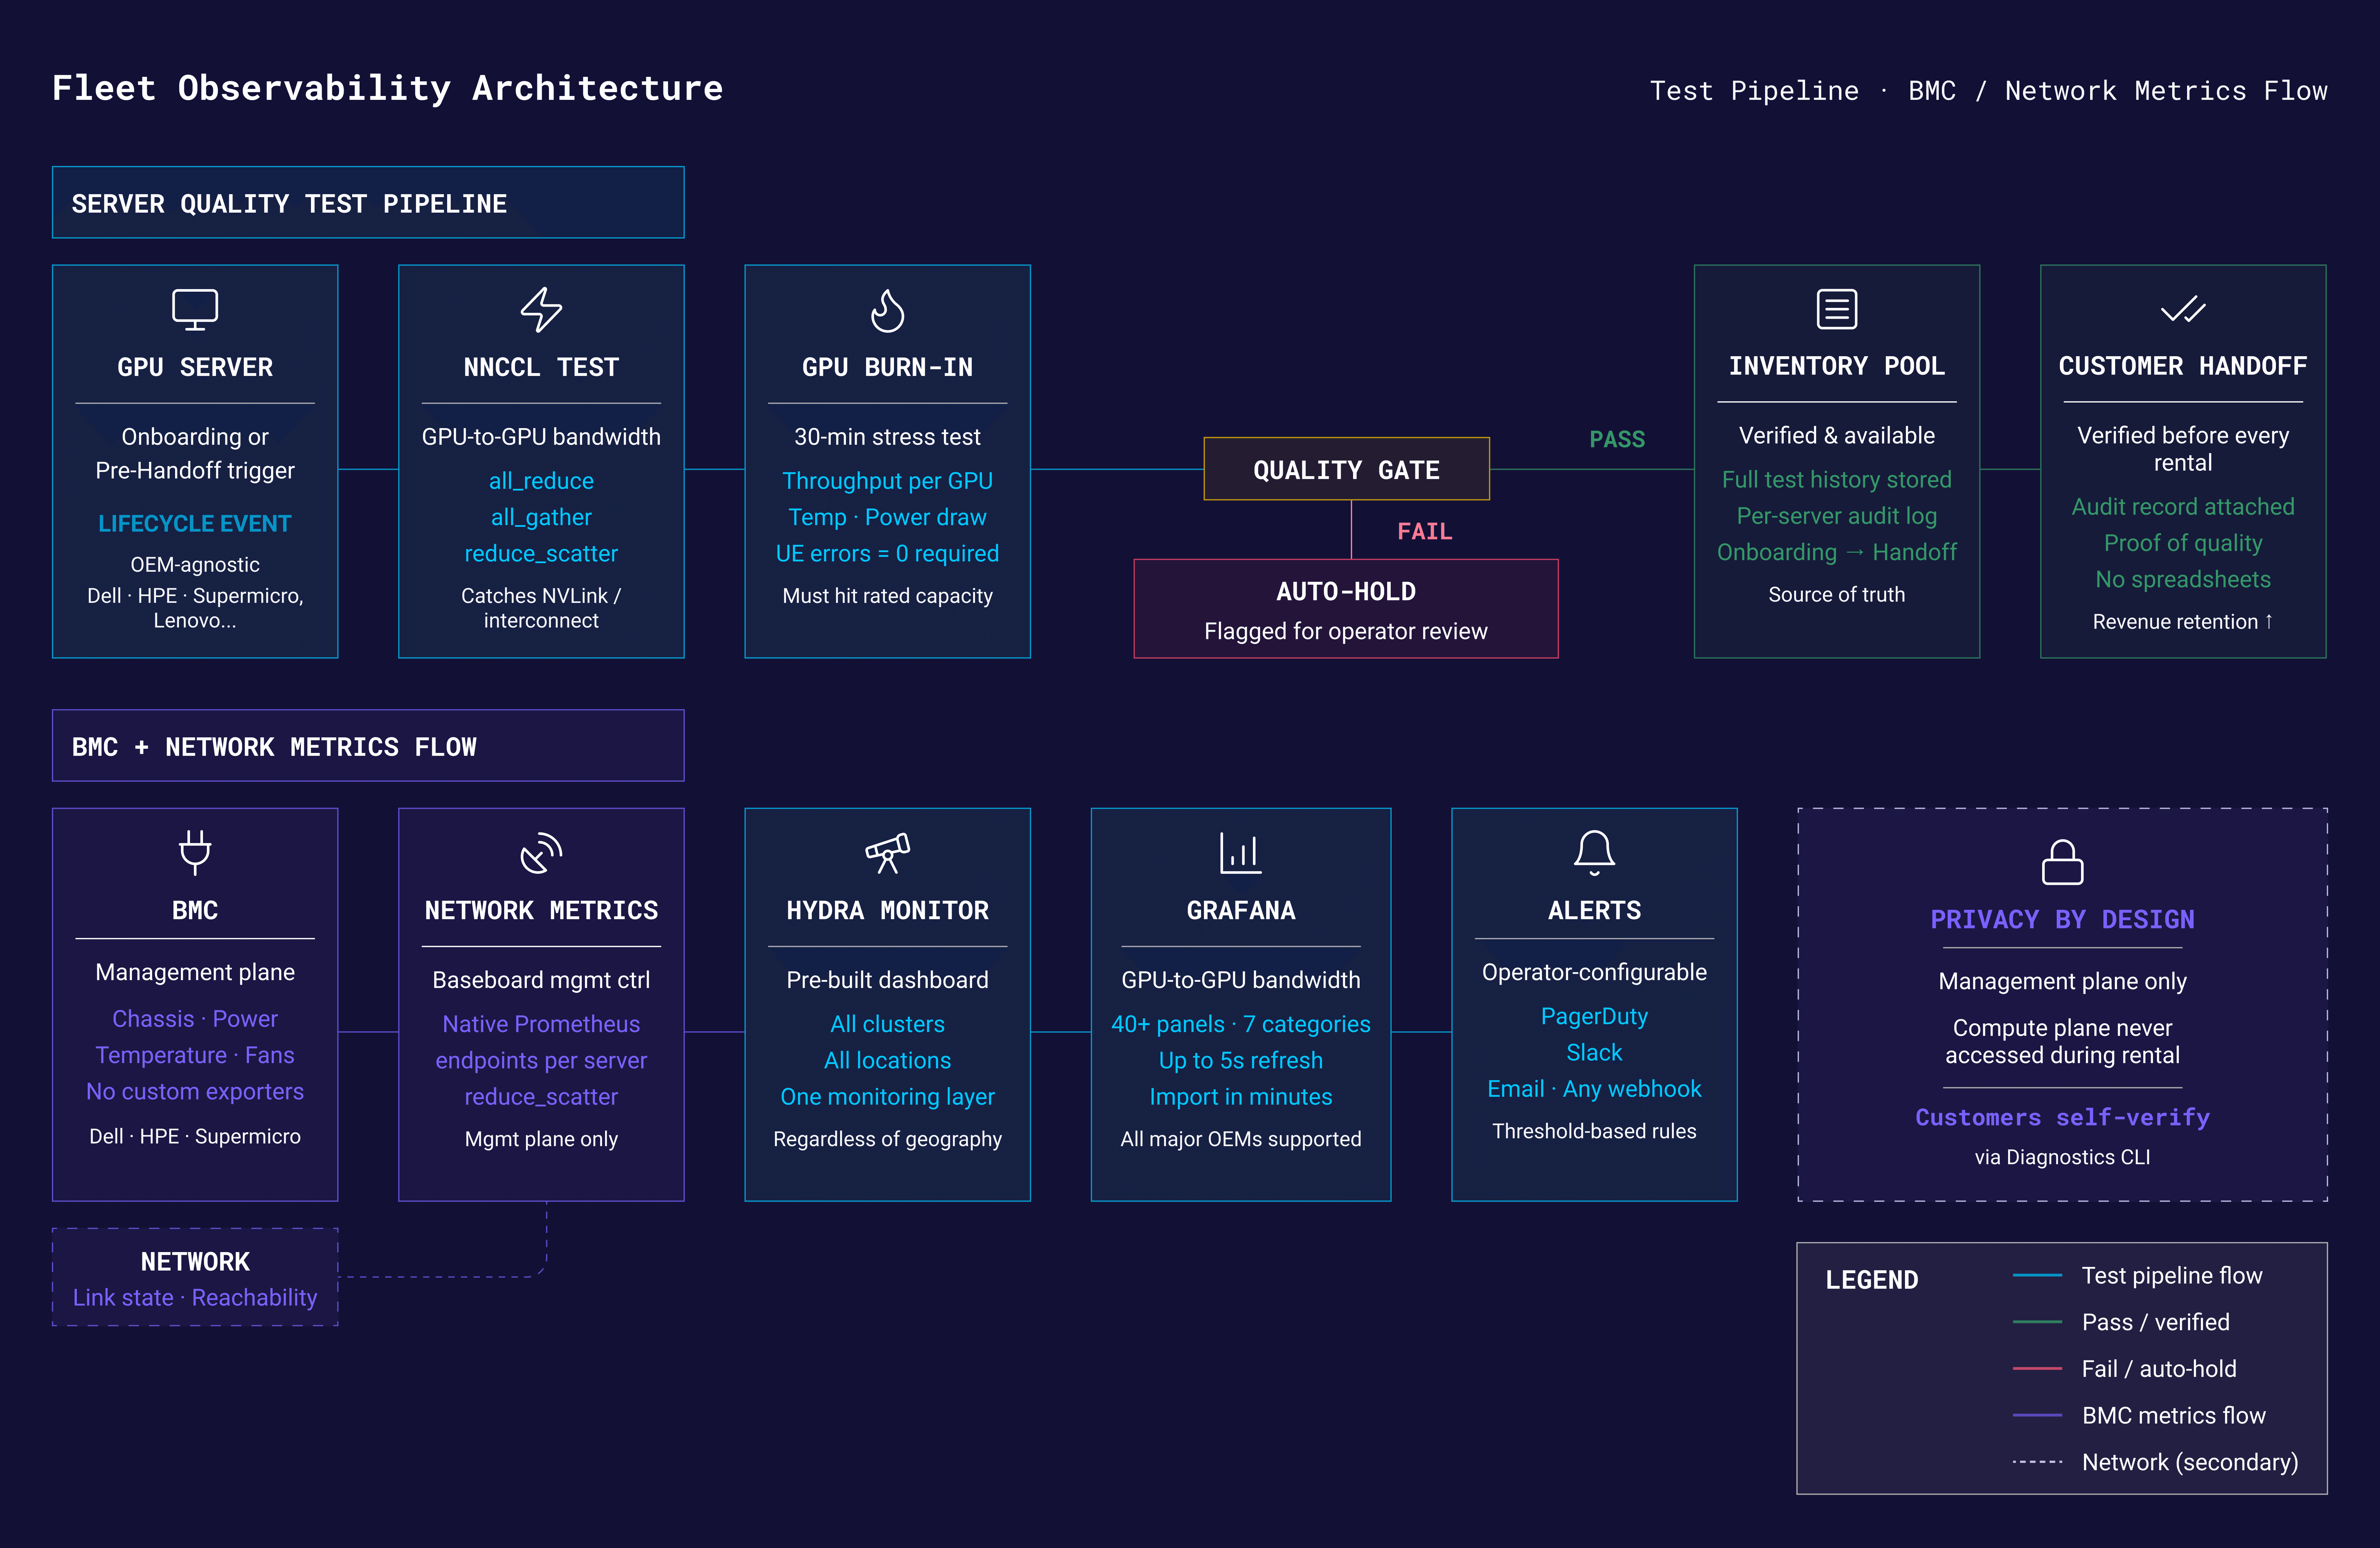This screenshot has width=2380, height=1548.
Task: Click the satellite dish icon above Network Metrics
Action: (541, 853)
